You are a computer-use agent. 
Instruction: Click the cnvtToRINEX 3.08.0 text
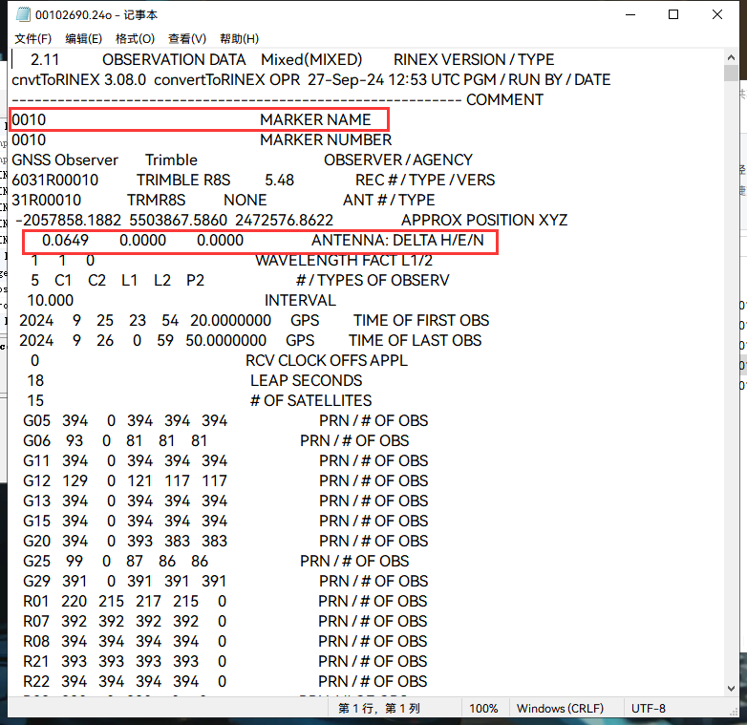pyautogui.click(x=78, y=79)
